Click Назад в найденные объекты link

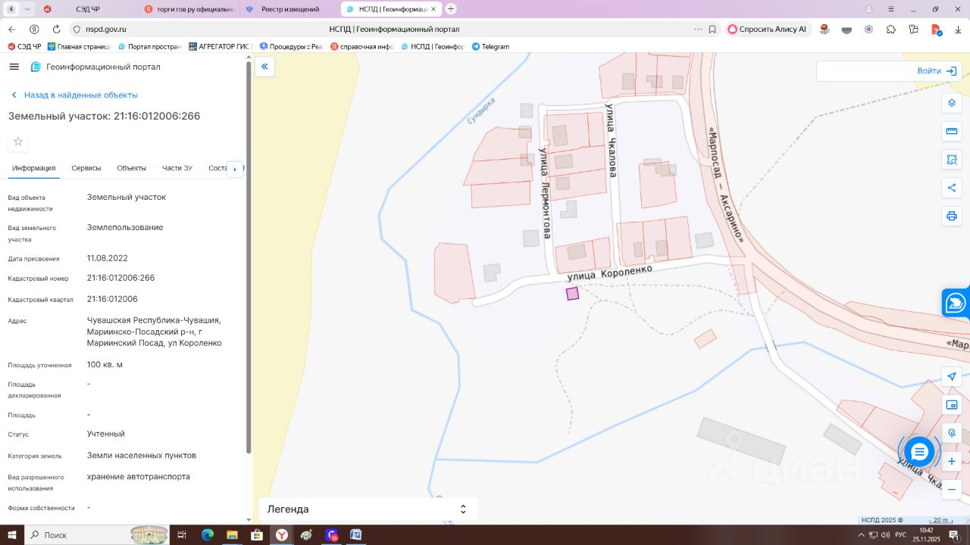point(74,95)
